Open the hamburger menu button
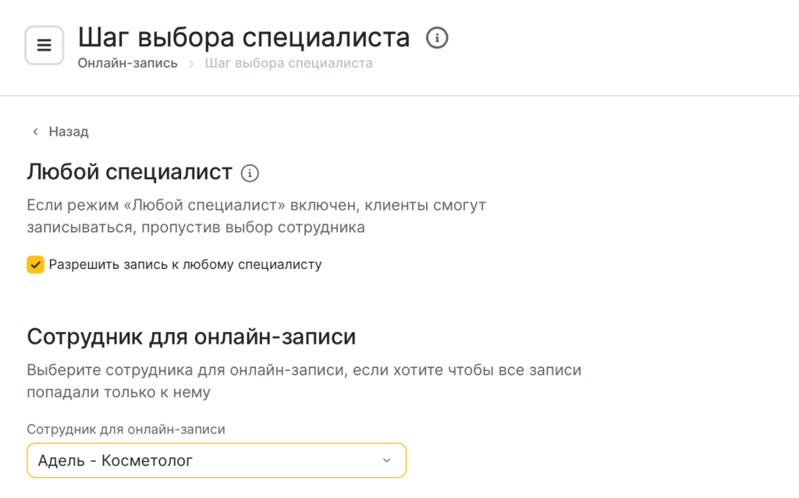799x498 pixels. coord(44,45)
